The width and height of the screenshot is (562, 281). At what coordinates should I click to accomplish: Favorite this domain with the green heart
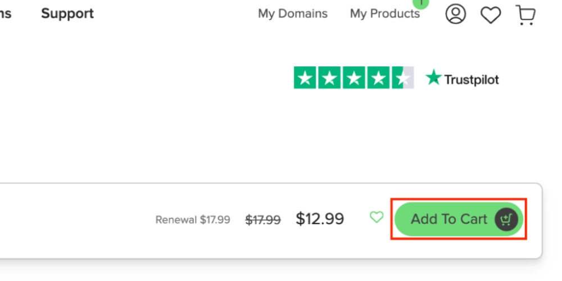point(377,217)
